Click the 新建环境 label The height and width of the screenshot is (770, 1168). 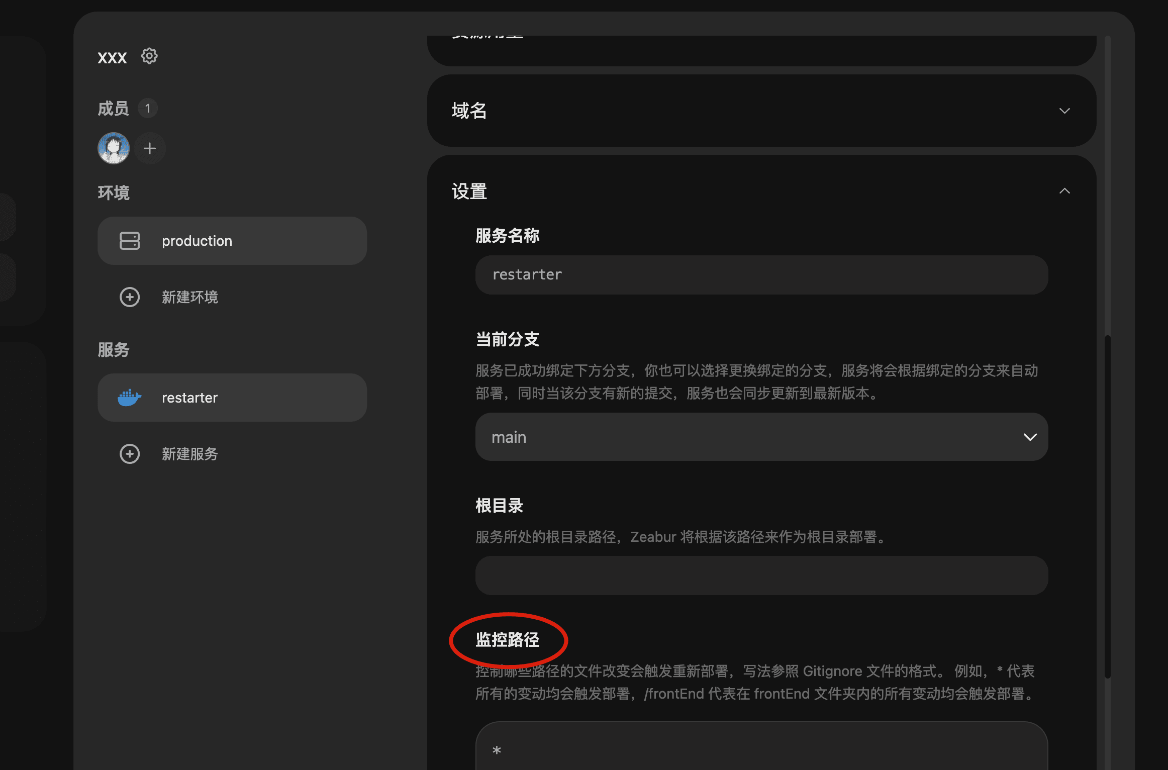click(190, 297)
